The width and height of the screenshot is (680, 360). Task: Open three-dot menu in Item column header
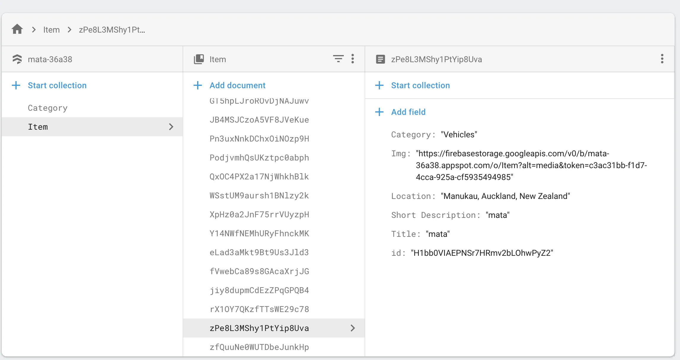click(352, 59)
